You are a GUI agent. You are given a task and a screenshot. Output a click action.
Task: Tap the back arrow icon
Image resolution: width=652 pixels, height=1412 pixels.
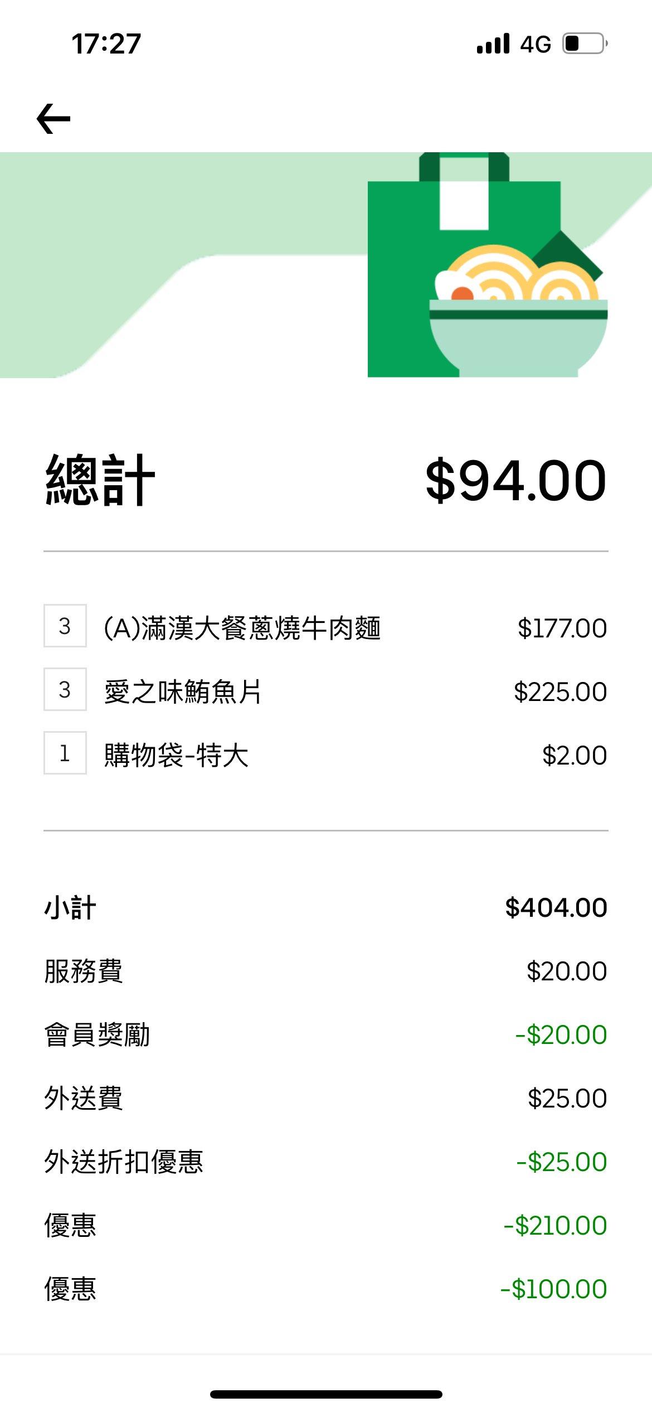(53, 118)
